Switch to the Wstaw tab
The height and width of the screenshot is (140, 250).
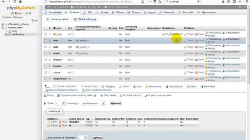118,12
